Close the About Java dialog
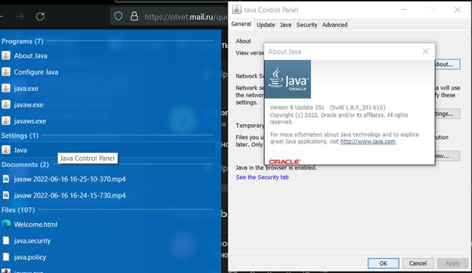The image size is (472, 273). (x=425, y=51)
